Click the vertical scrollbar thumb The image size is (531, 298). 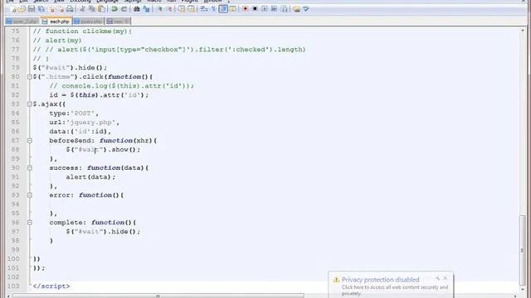[522, 250]
